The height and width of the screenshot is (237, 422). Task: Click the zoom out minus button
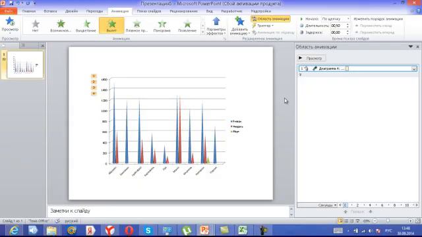[x=375, y=221]
